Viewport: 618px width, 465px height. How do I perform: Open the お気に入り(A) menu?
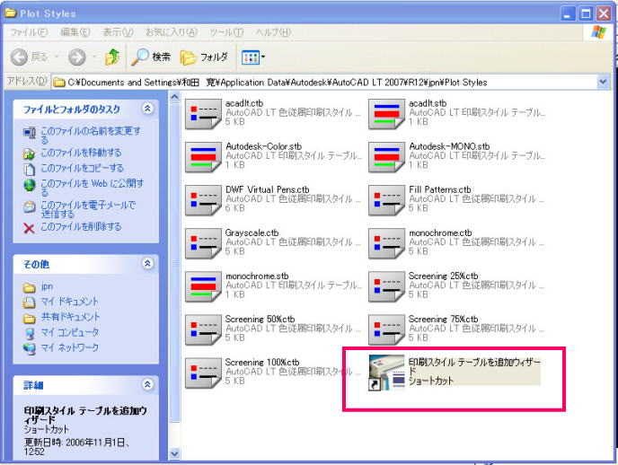[172, 32]
